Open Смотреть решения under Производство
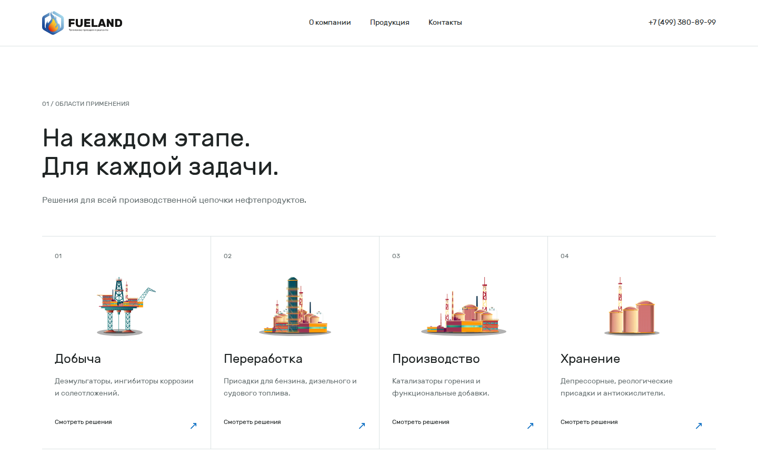 421,422
